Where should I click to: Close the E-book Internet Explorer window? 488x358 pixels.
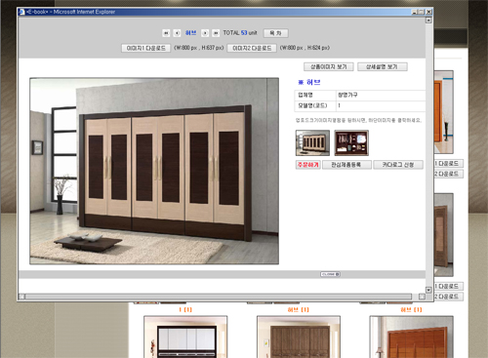(428, 12)
